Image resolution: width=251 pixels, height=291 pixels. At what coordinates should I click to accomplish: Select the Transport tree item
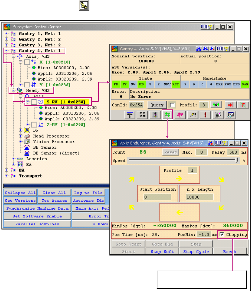click(30, 176)
